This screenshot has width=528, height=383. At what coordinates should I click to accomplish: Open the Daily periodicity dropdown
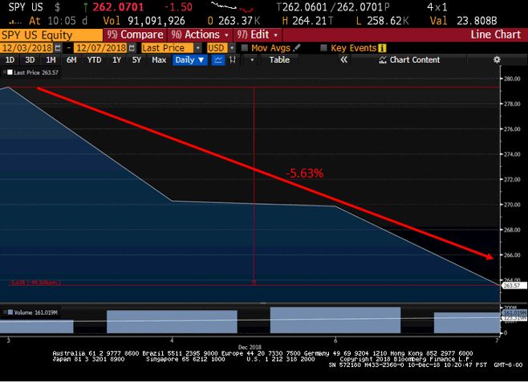coord(190,60)
